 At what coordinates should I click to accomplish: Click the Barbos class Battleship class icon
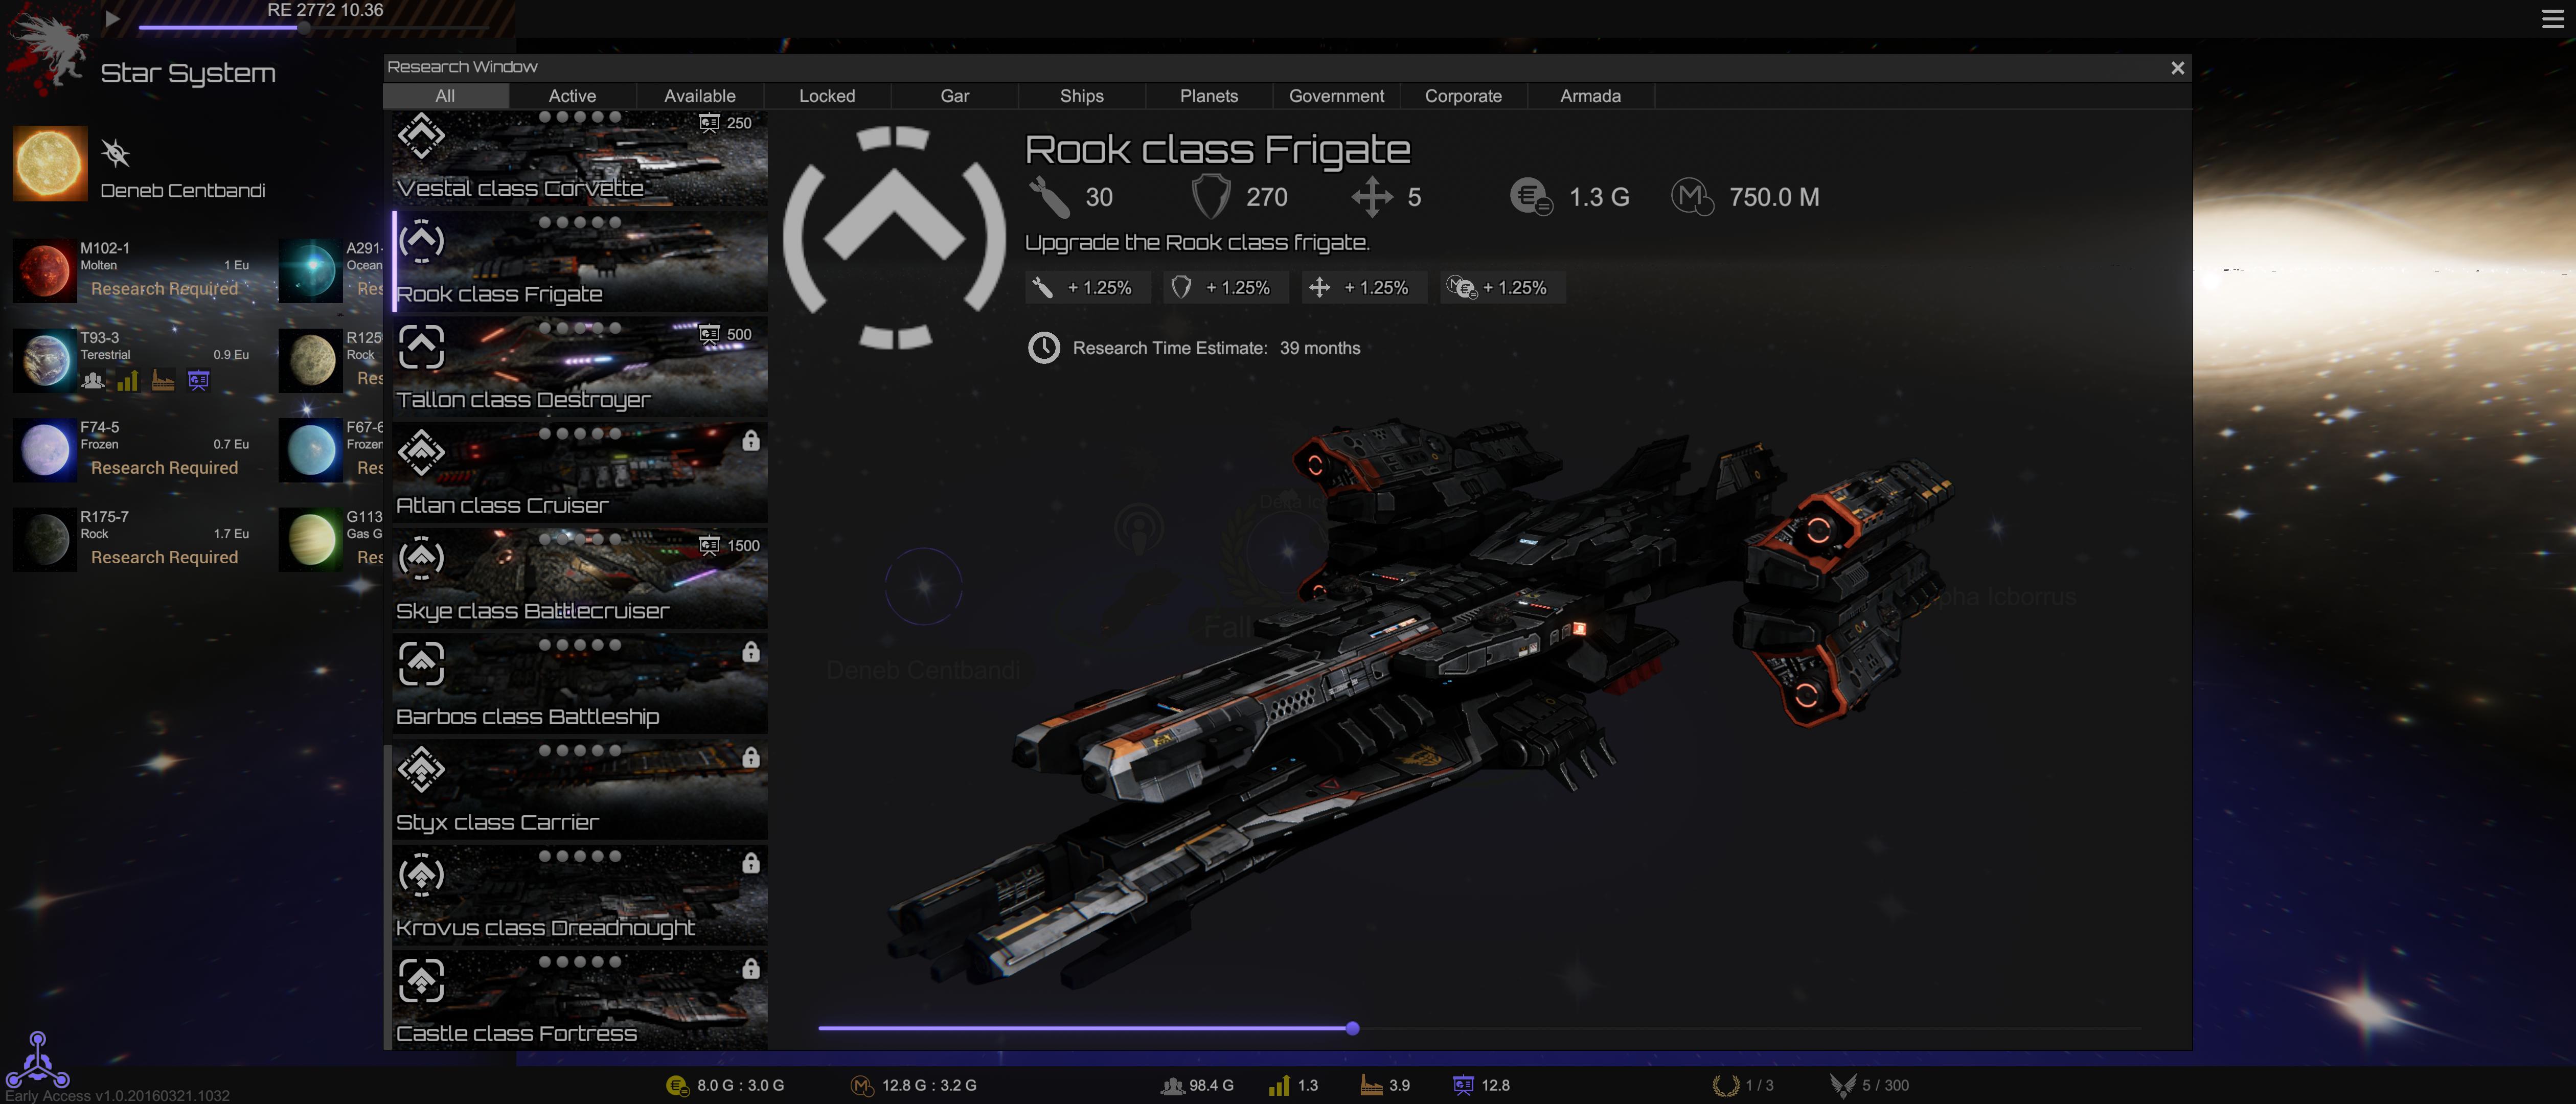click(421, 664)
